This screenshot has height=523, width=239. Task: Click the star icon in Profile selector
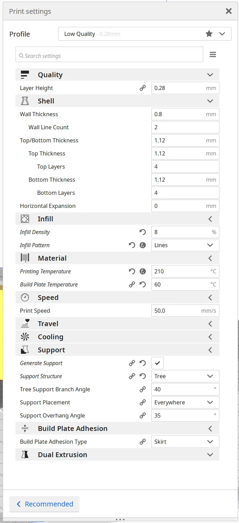click(x=209, y=34)
